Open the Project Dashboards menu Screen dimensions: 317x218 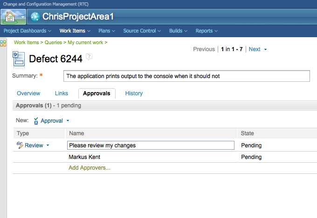click(28, 31)
